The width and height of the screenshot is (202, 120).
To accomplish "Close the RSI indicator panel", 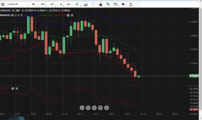I will click(17, 88).
